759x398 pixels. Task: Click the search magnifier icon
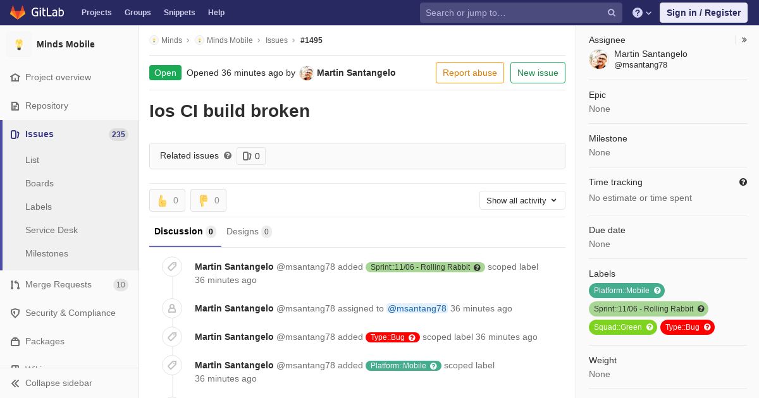coord(612,13)
